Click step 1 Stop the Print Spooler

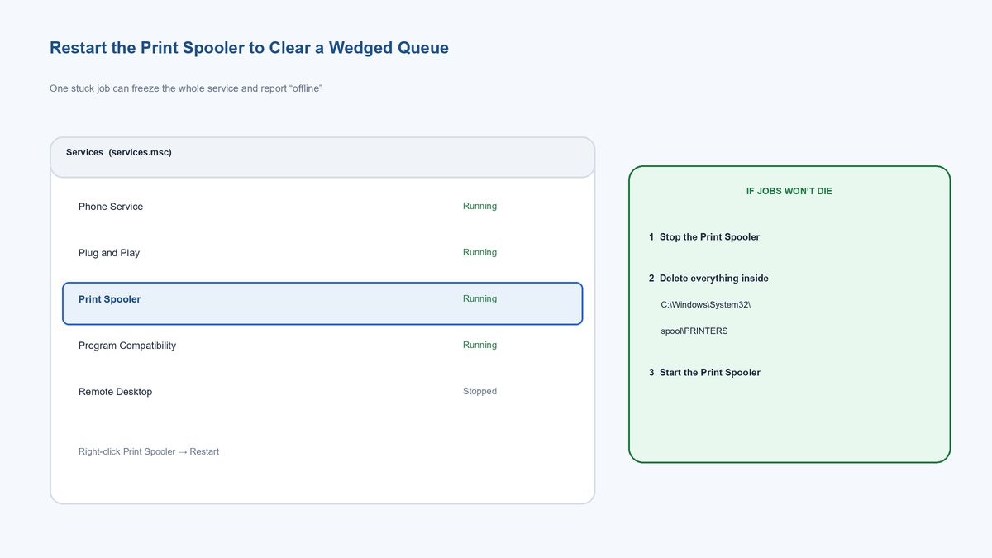(704, 237)
